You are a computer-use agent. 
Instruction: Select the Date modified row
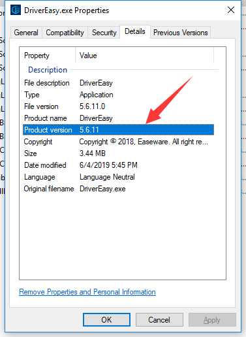click(x=118, y=165)
